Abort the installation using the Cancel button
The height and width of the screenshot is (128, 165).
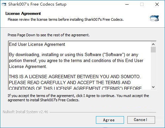coord(141,120)
